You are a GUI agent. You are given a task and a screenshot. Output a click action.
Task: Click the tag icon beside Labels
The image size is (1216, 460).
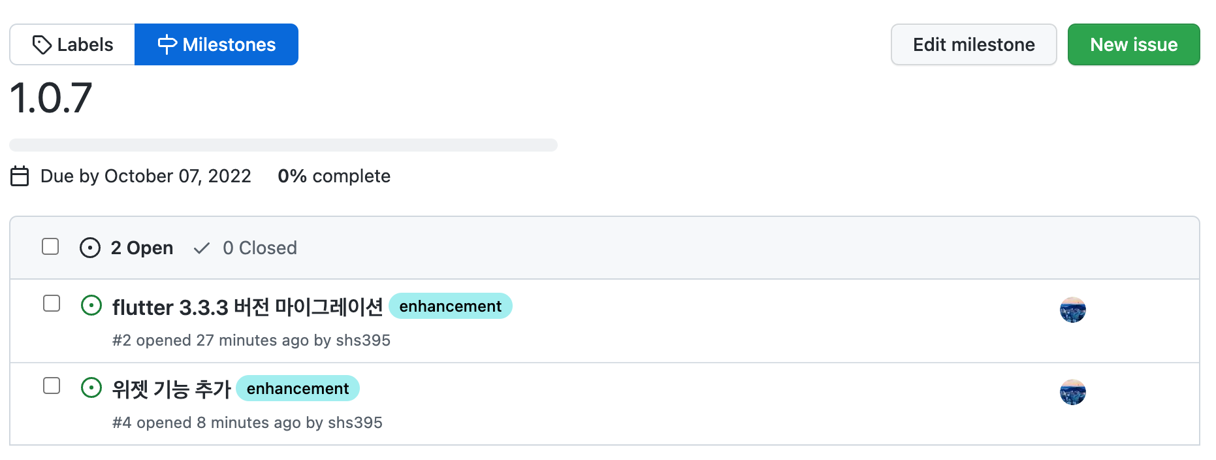[x=42, y=44]
